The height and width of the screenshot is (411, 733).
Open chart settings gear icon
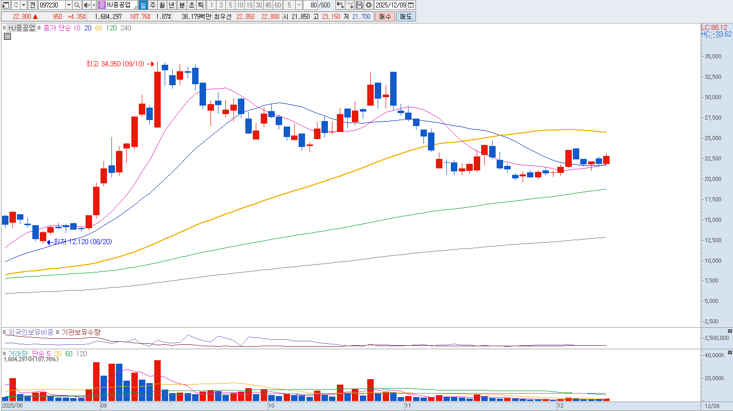click(x=369, y=5)
